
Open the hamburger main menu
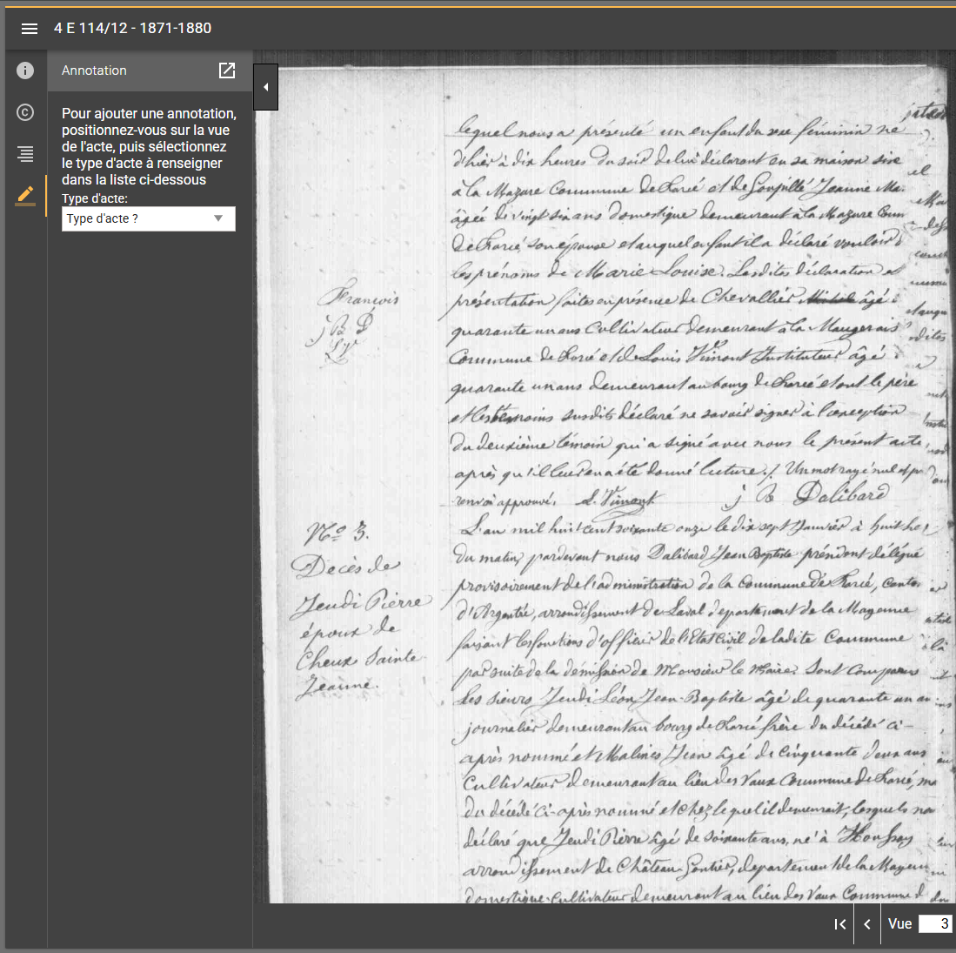30,29
